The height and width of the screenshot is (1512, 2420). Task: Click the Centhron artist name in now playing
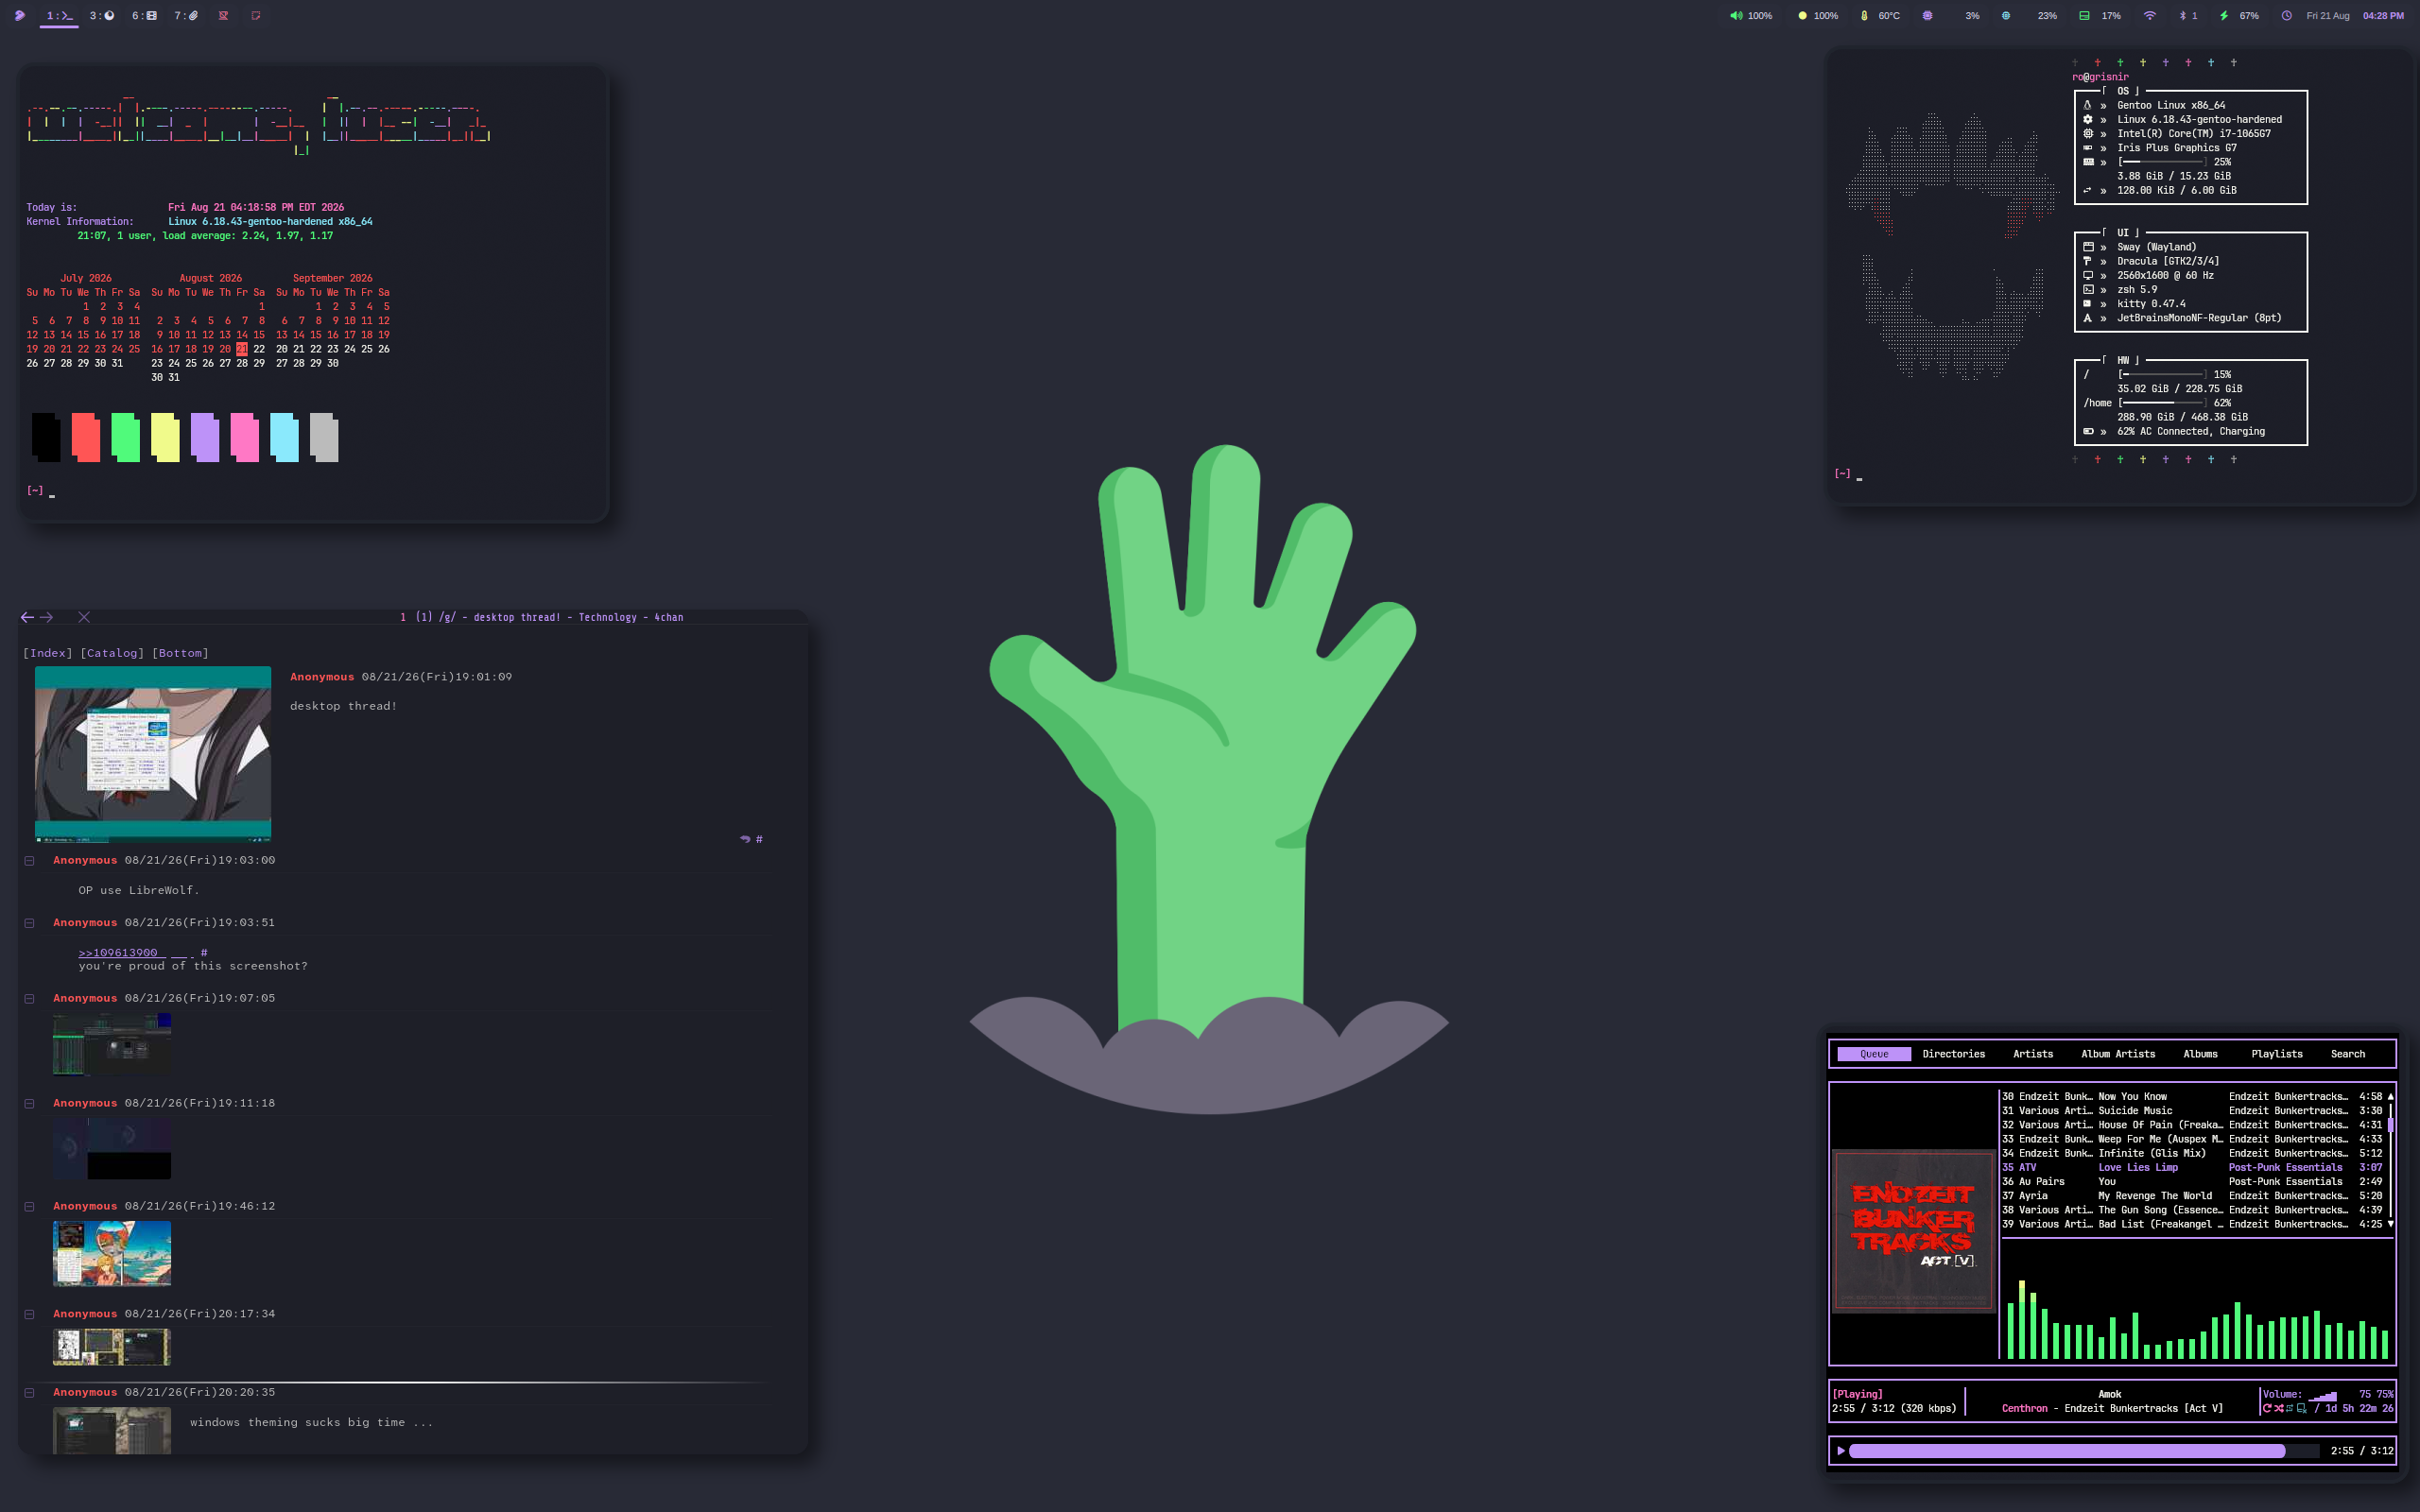2025,1409
